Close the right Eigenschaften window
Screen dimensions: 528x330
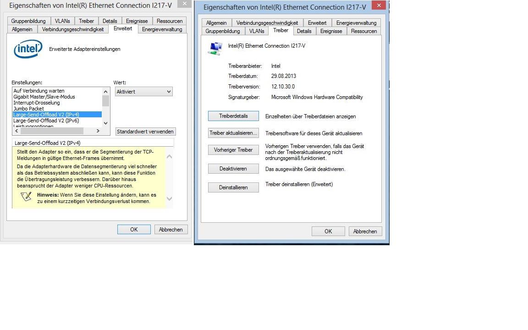pyautogui.click(x=379, y=5)
